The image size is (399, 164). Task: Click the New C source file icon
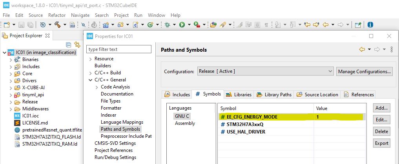click(135, 25)
